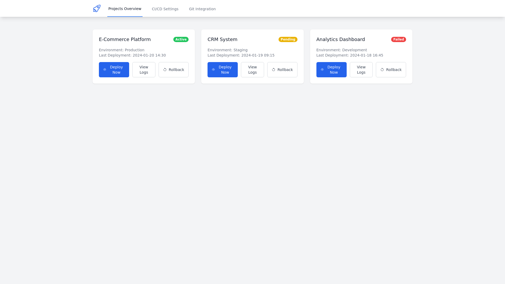Click the rocket icon inside CRM System's deploy button
Screen dimensions: 505x284
[213, 69]
